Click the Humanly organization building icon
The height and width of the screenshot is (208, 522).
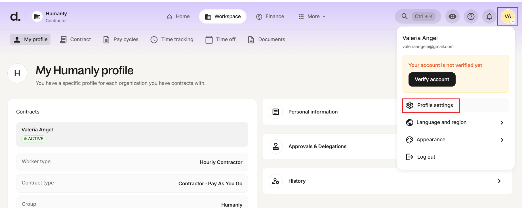[37, 17]
